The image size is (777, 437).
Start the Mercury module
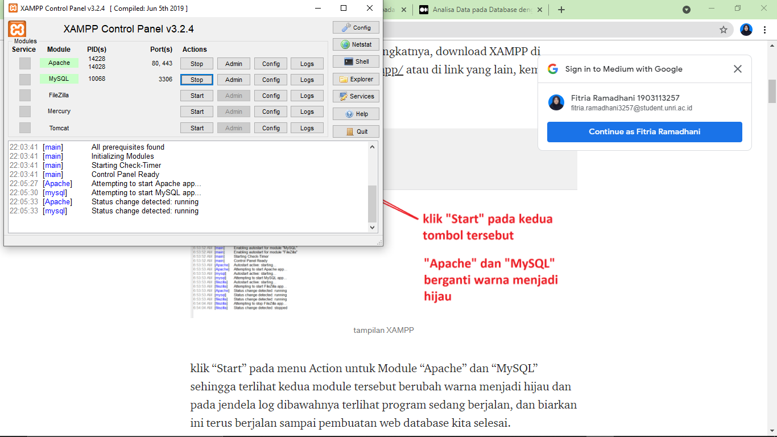click(197, 112)
